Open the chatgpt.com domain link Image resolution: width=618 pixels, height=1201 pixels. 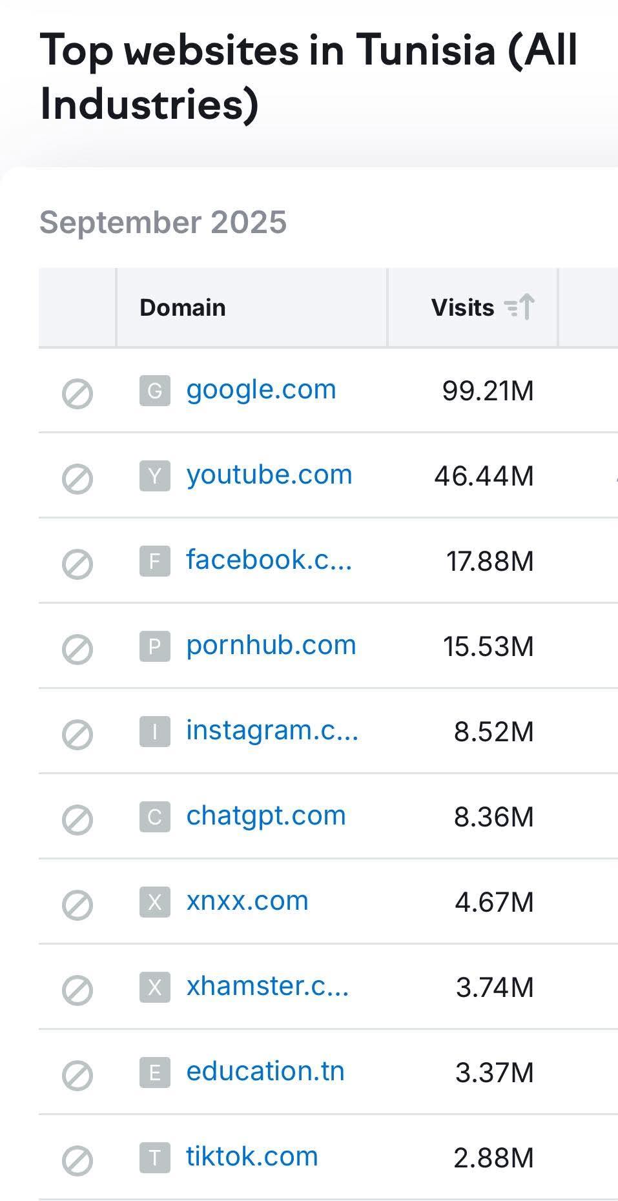click(266, 816)
